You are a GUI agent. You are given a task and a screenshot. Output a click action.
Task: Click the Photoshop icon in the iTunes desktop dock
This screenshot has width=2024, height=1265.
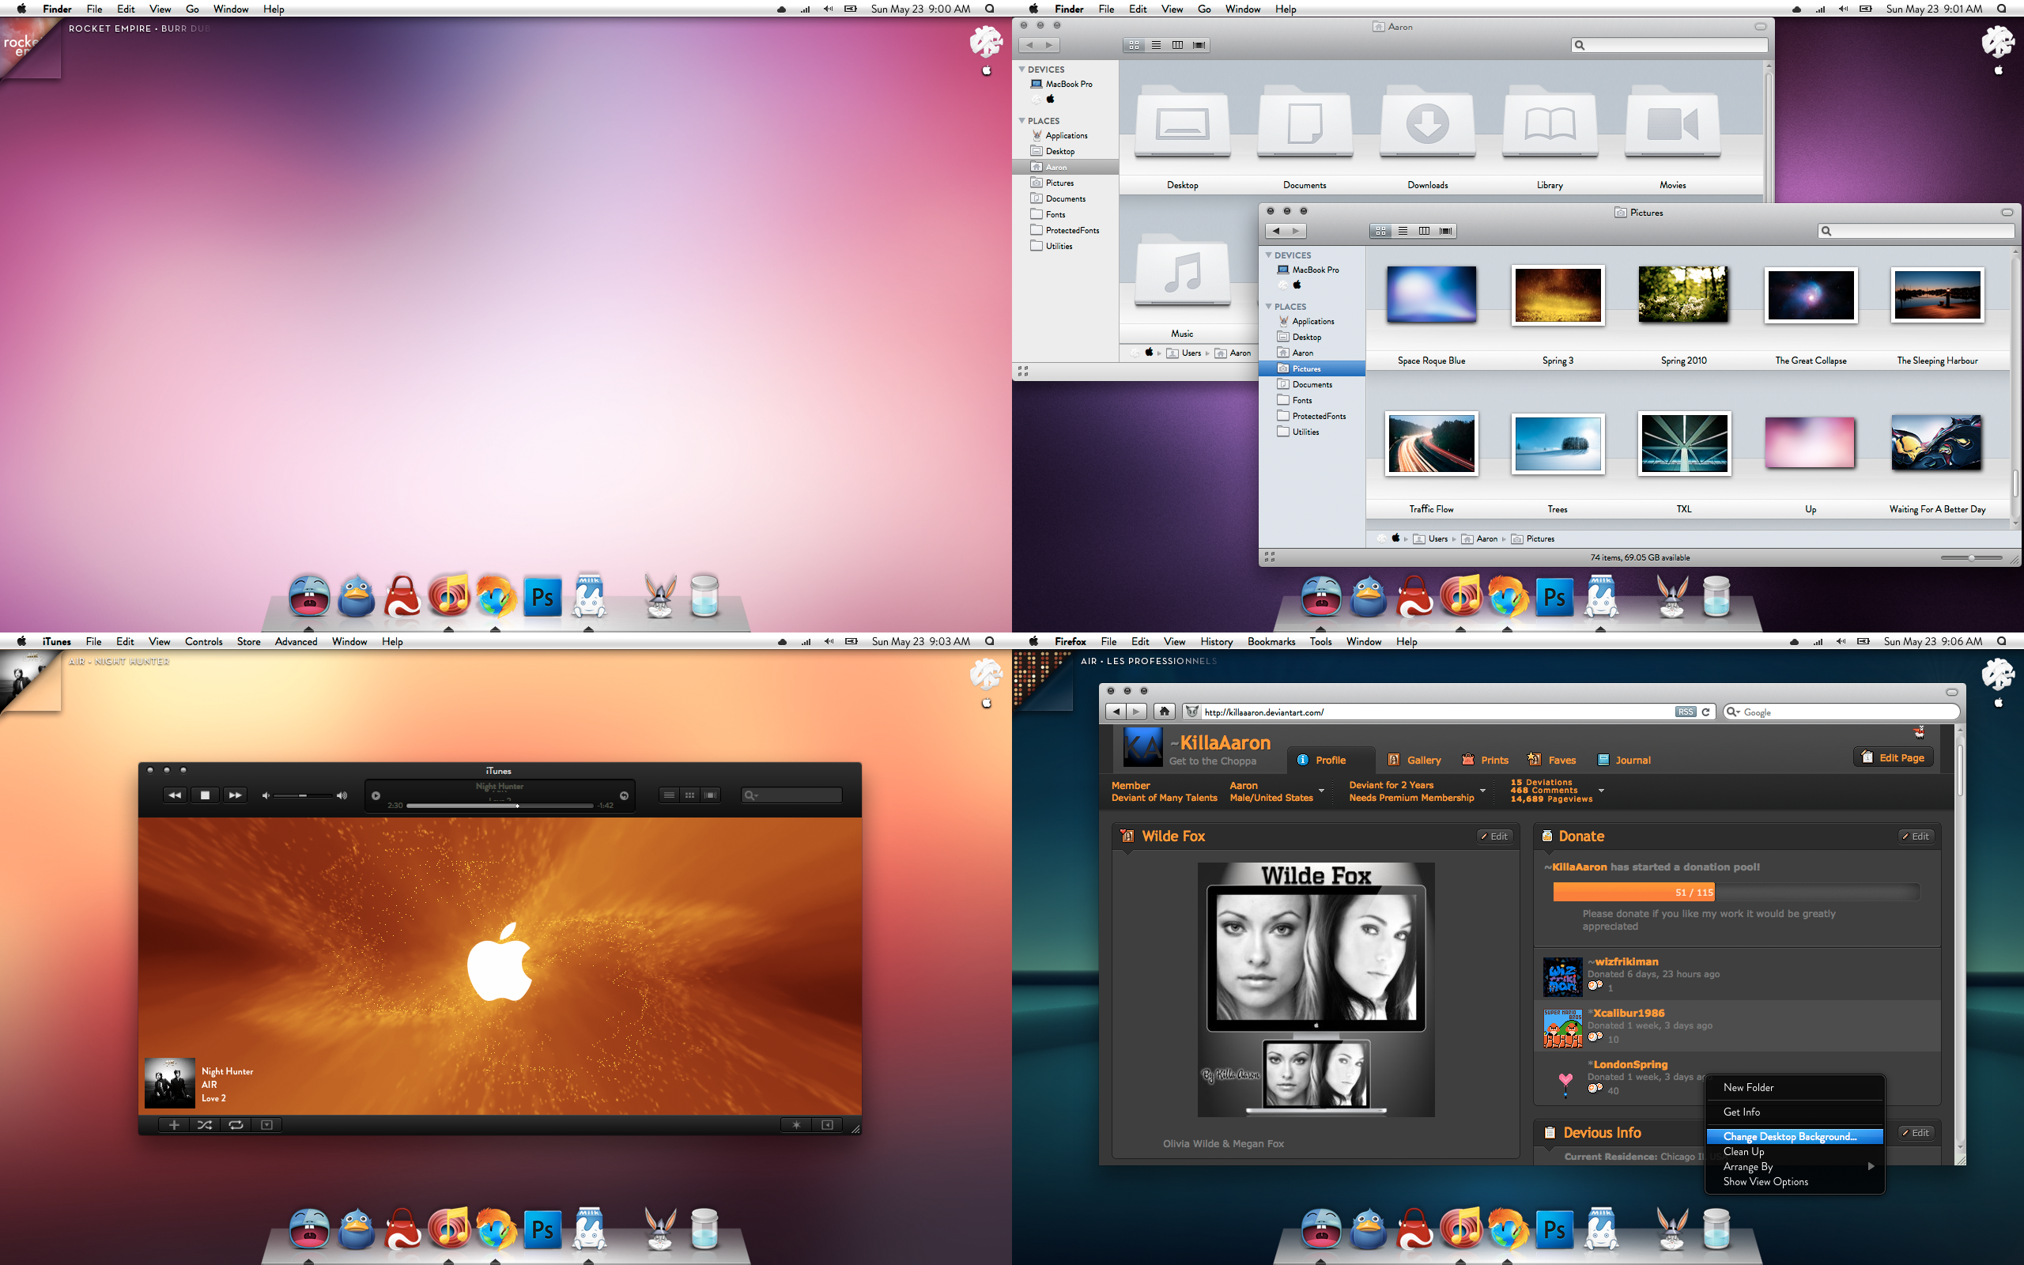pos(542,1230)
